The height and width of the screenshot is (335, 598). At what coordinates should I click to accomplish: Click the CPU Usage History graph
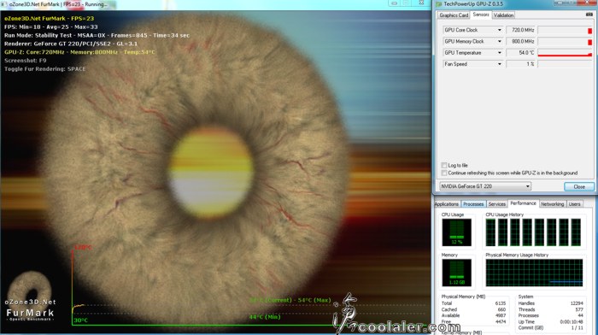[x=534, y=232]
